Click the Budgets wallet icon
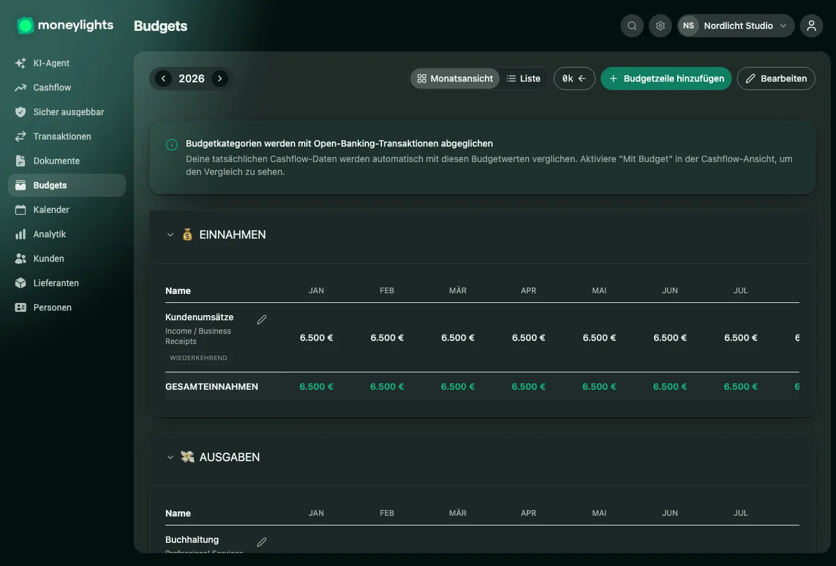The image size is (836, 566). [x=21, y=185]
